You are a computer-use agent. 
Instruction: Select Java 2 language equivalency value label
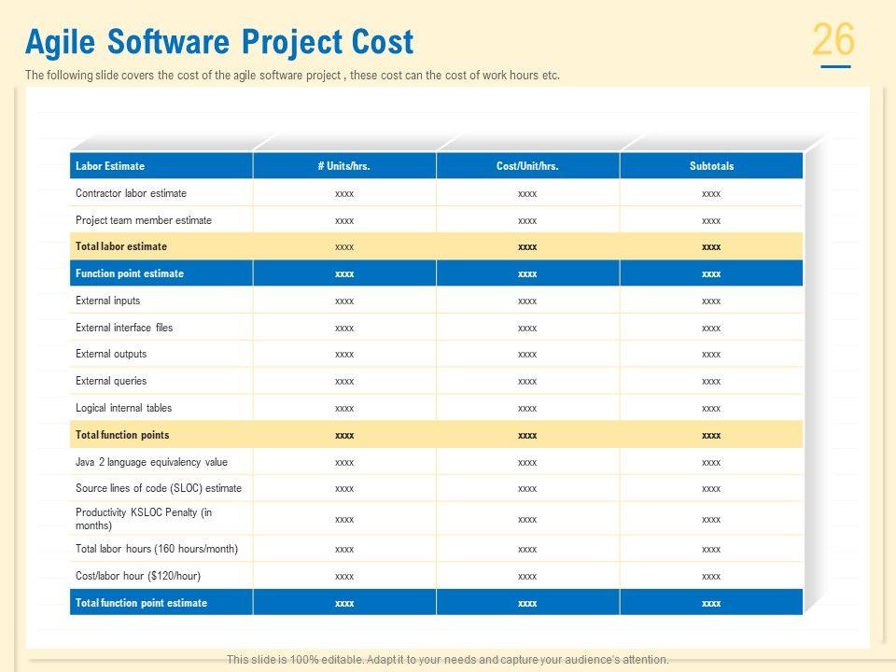[x=151, y=462]
